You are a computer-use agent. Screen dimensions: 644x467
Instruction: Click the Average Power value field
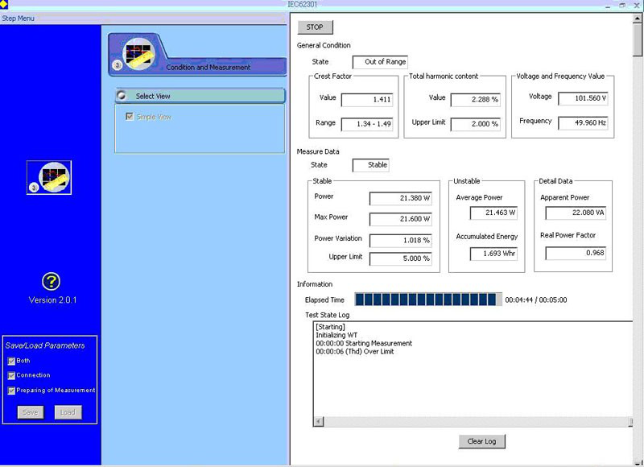click(493, 213)
